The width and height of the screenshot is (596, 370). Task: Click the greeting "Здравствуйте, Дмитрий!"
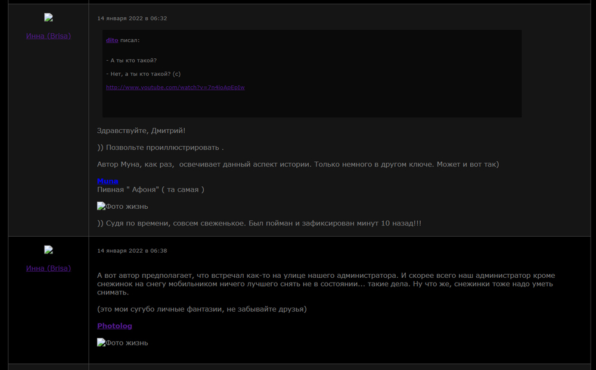point(141,130)
